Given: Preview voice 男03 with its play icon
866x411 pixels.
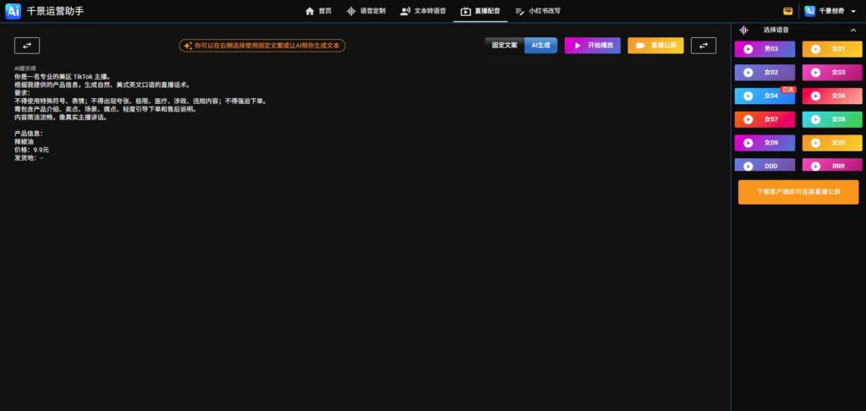Looking at the screenshot, I should (x=748, y=49).
